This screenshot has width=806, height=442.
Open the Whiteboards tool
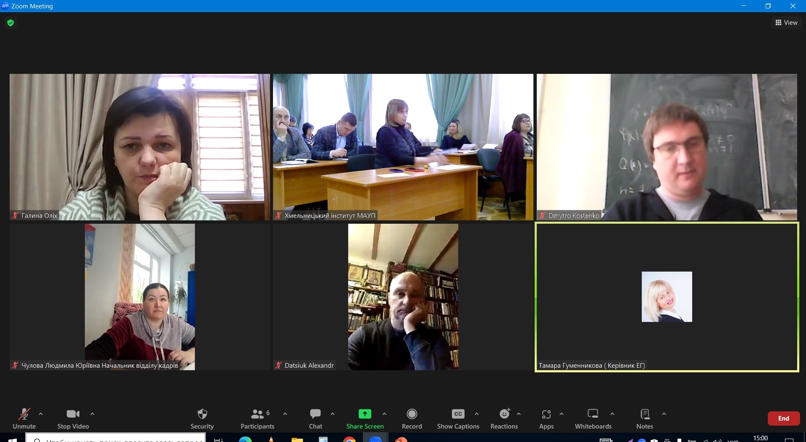(593, 418)
